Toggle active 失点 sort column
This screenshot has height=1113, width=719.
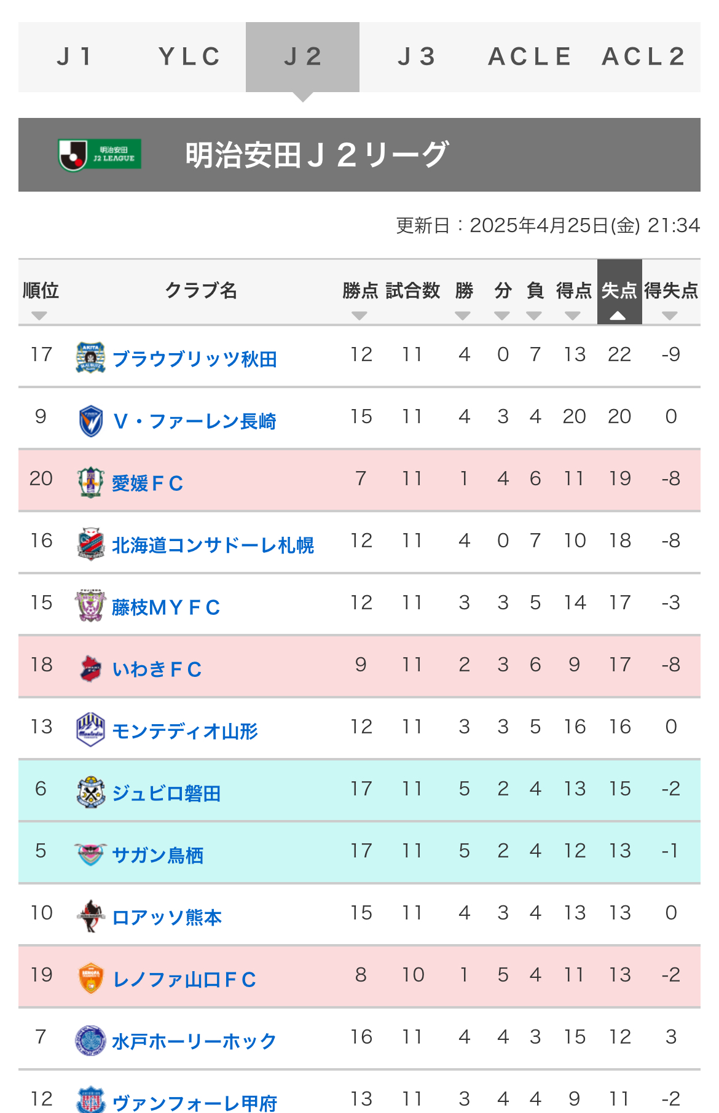(619, 292)
